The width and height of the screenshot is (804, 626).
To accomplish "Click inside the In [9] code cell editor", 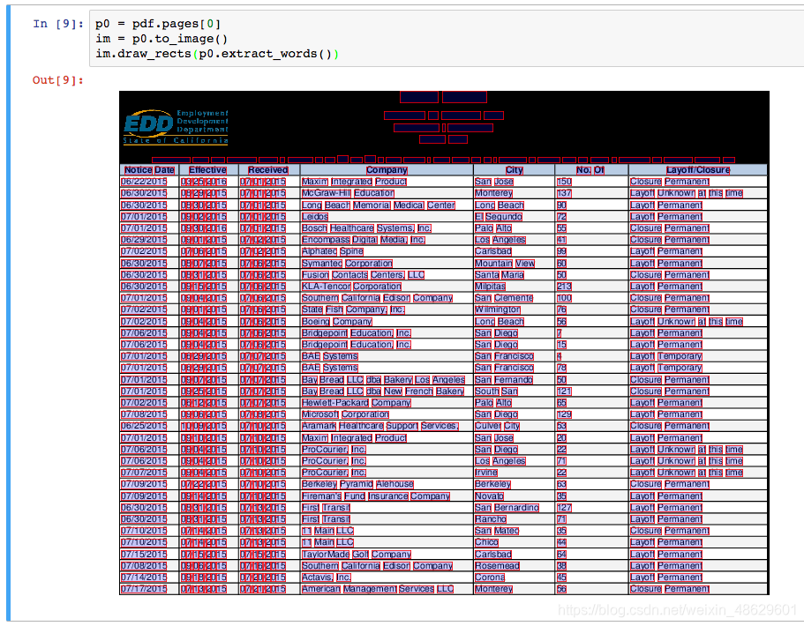I will click(x=446, y=39).
